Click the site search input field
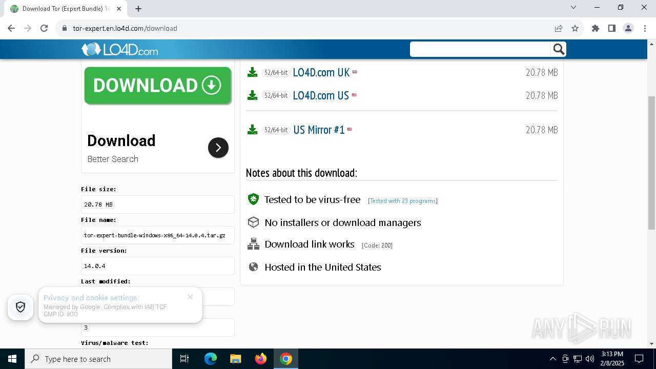Viewport: 656px width, 369px height. click(x=480, y=49)
